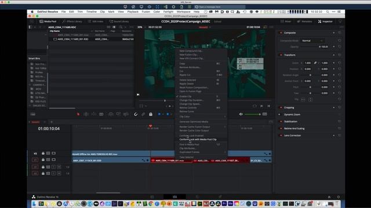Choose Open in Fusion Page

(x=201, y=91)
